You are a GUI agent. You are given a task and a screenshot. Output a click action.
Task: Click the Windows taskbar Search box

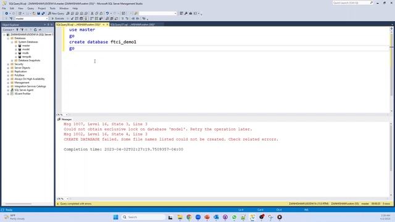(143, 217)
